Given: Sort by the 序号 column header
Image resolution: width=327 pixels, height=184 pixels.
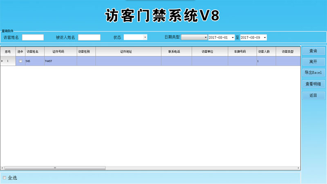Looking at the screenshot, I should pos(8,52).
